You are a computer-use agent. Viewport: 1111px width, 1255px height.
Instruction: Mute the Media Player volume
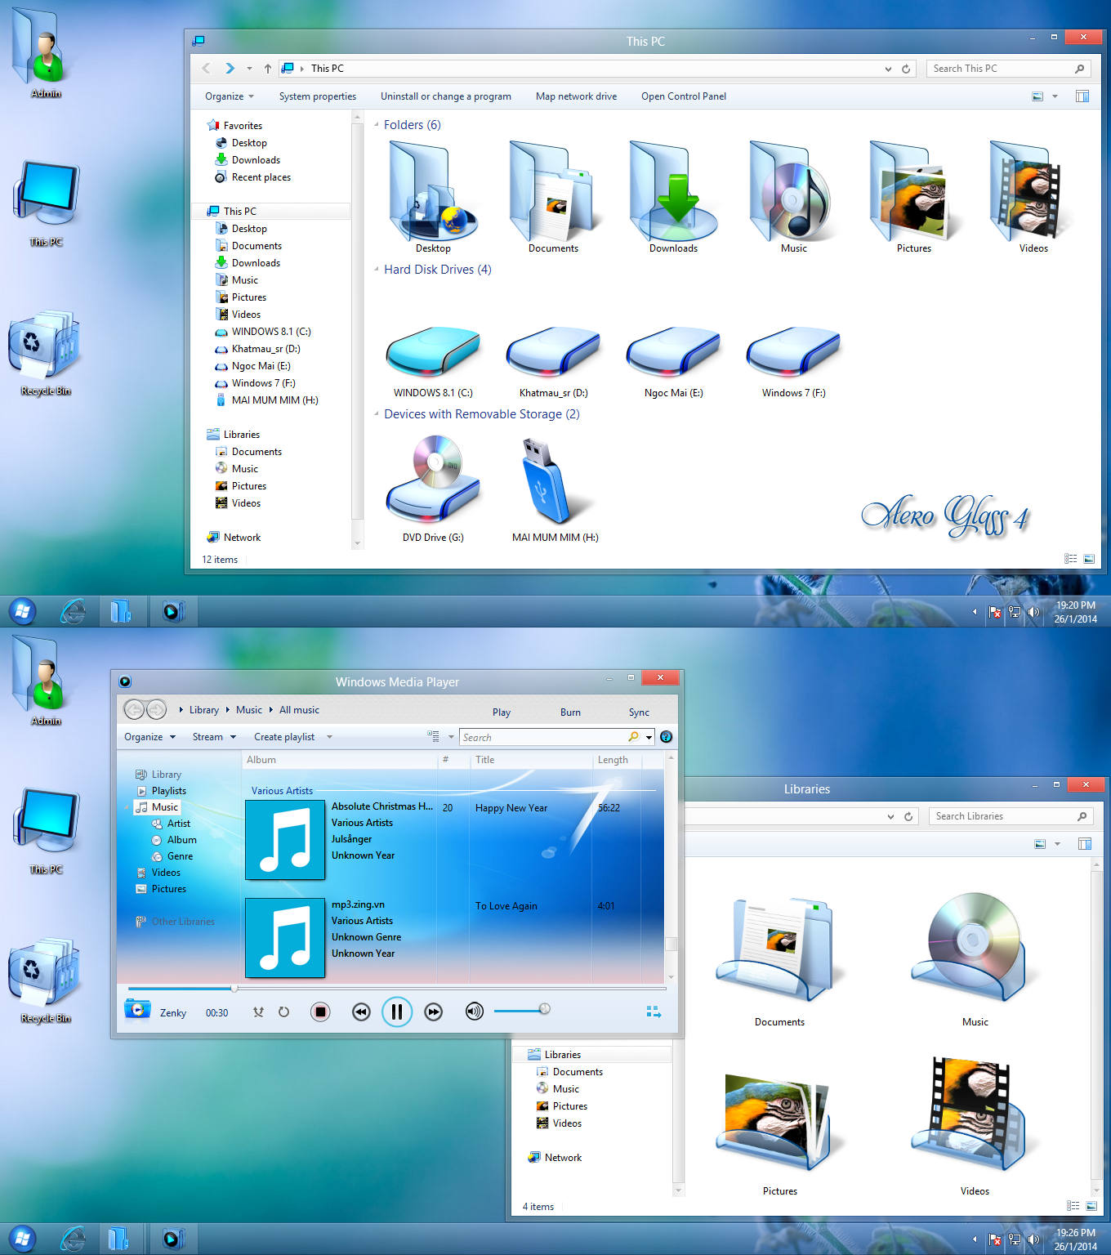pos(474,1012)
